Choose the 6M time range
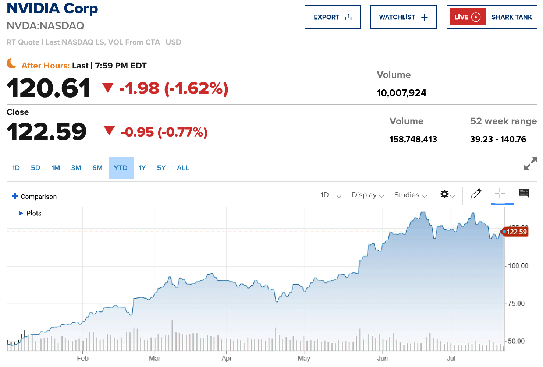Image resolution: width=543 pixels, height=367 pixels. point(97,168)
